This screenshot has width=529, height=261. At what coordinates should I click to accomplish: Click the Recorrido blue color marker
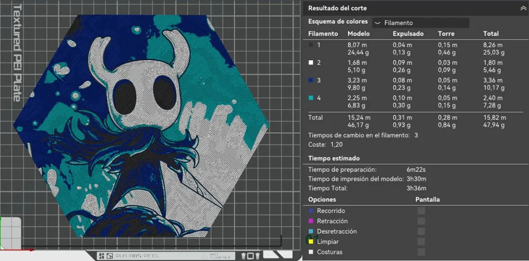click(311, 211)
